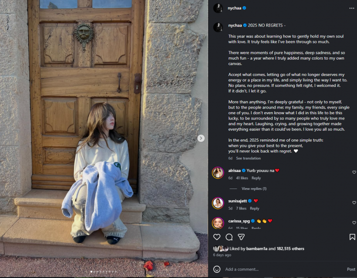Screen dimensions: 357x278
Task: Like carissa_spg's comment heart
Action: coord(354,223)
